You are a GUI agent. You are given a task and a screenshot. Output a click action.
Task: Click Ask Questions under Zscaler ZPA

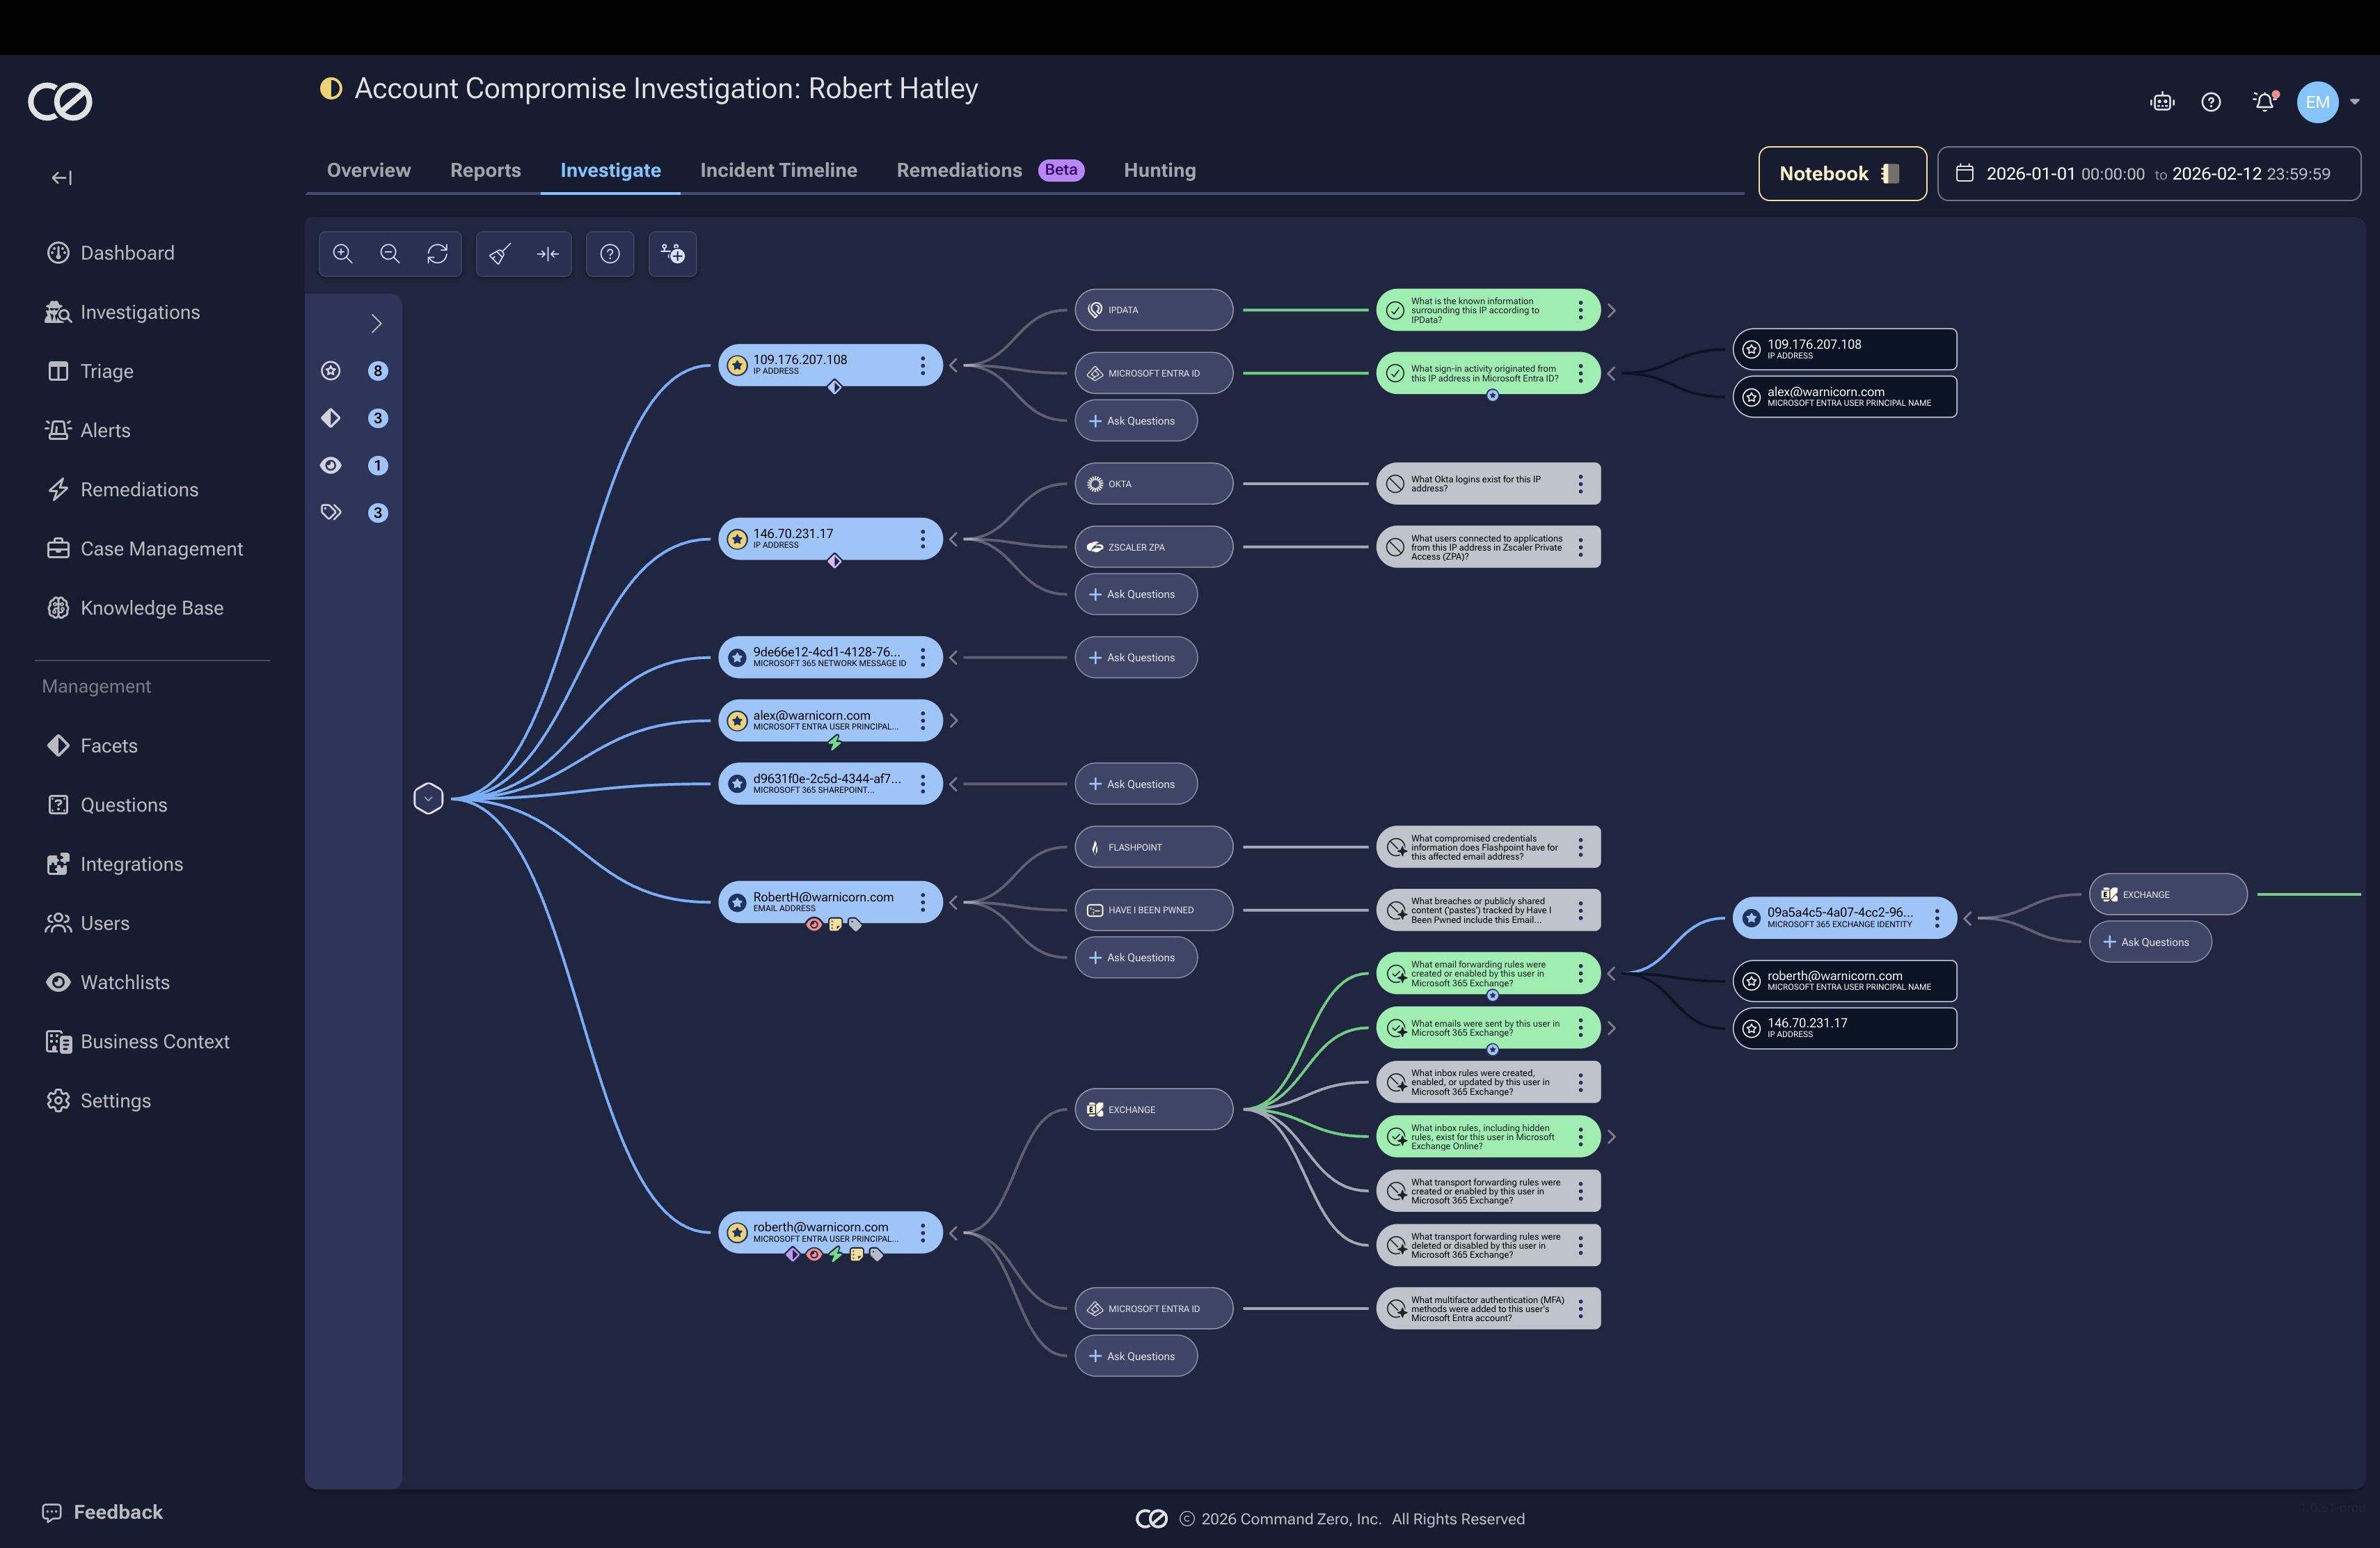(1135, 594)
